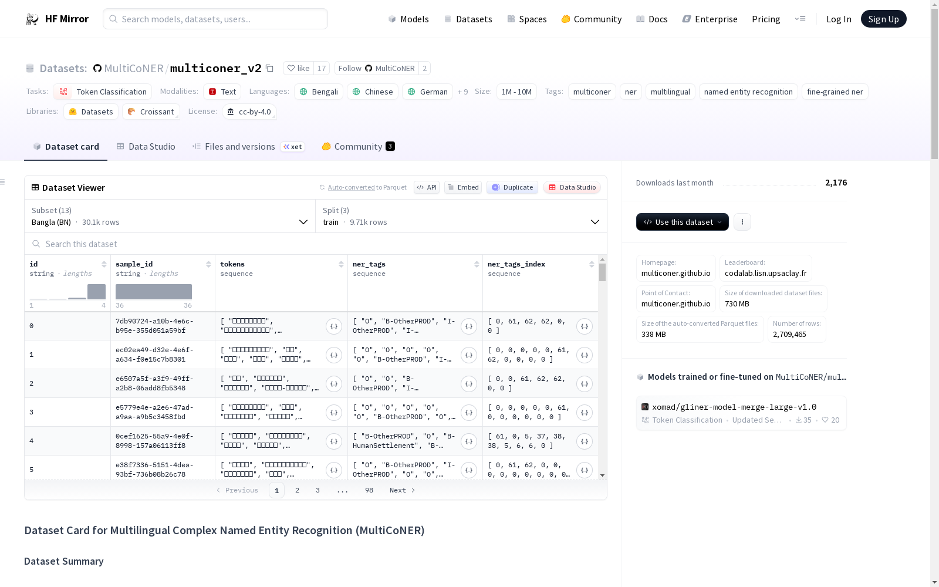
Task: Sort by the tokens column
Action: pyautogui.click(x=341, y=264)
